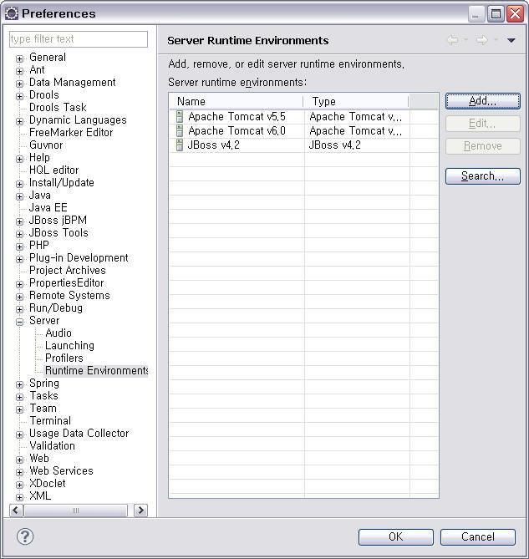Viewport: 529px width, 559px height.
Task: Expand the XML tree node
Action: [19, 497]
